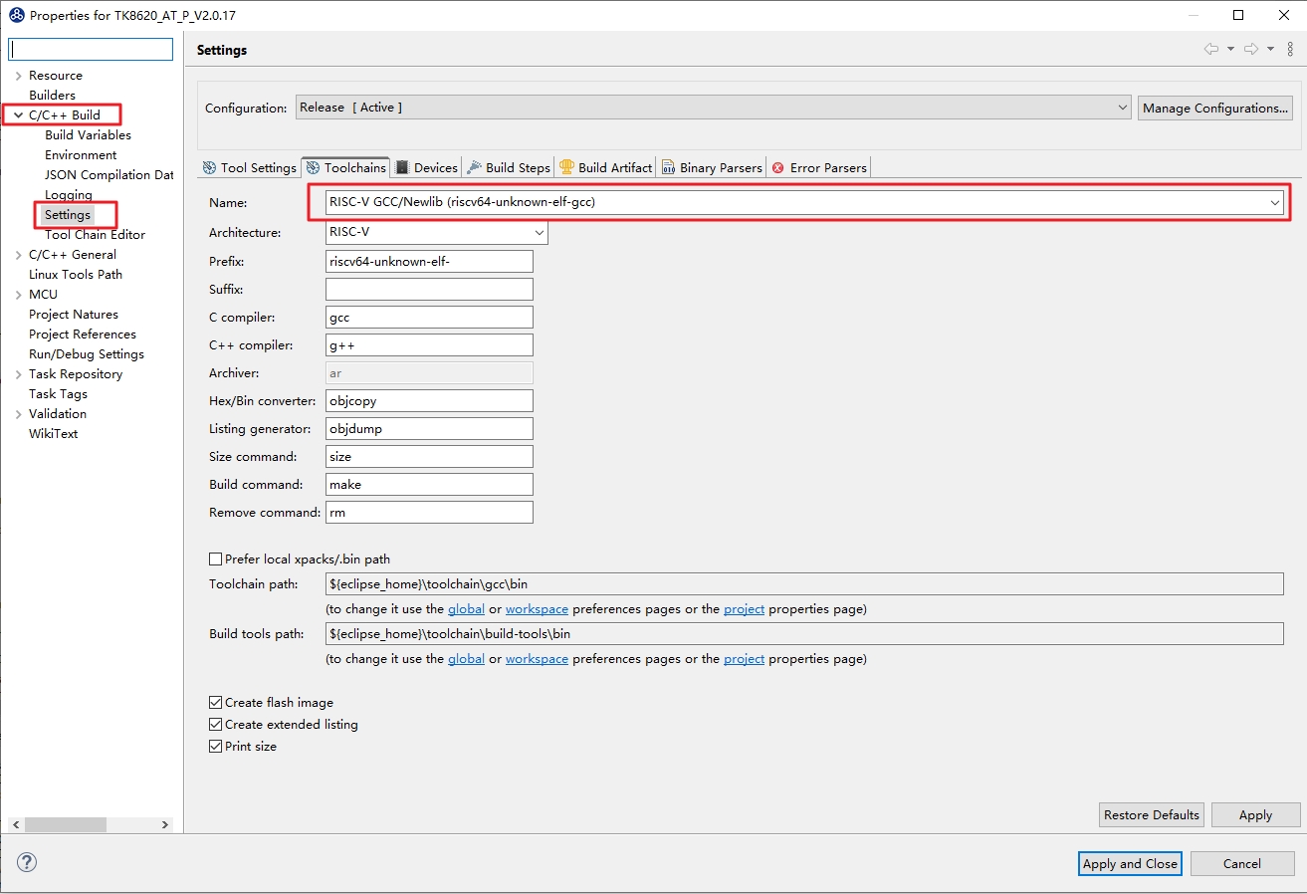The image size is (1307, 894).
Task: Select Environment in the tree
Action: coord(81,155)
